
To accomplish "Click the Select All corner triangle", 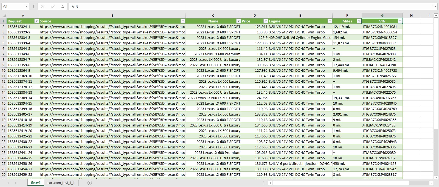I will [x=5, y=16].
